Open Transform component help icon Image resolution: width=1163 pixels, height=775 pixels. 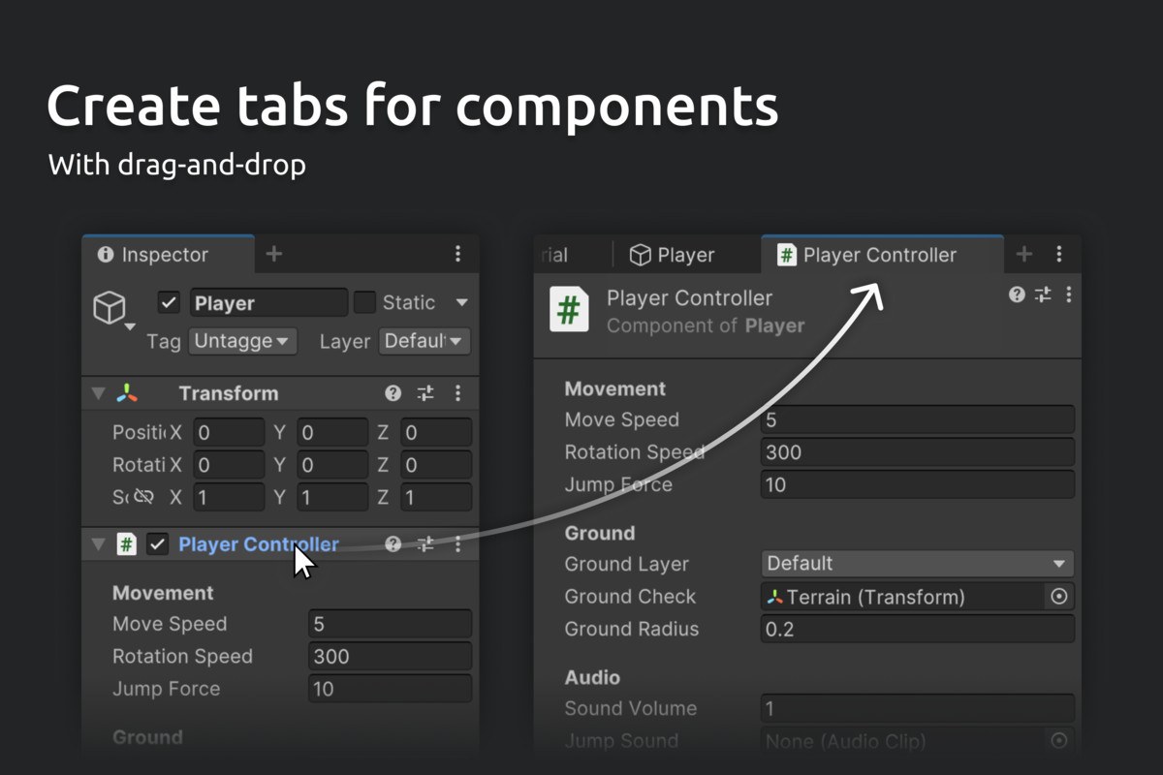coord(393,393)
